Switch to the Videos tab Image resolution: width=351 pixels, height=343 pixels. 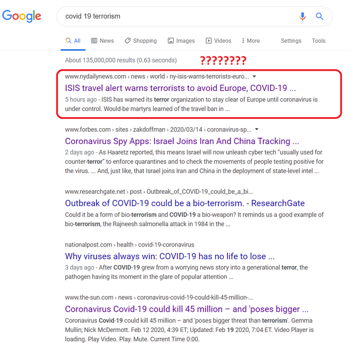coord(218,41)
